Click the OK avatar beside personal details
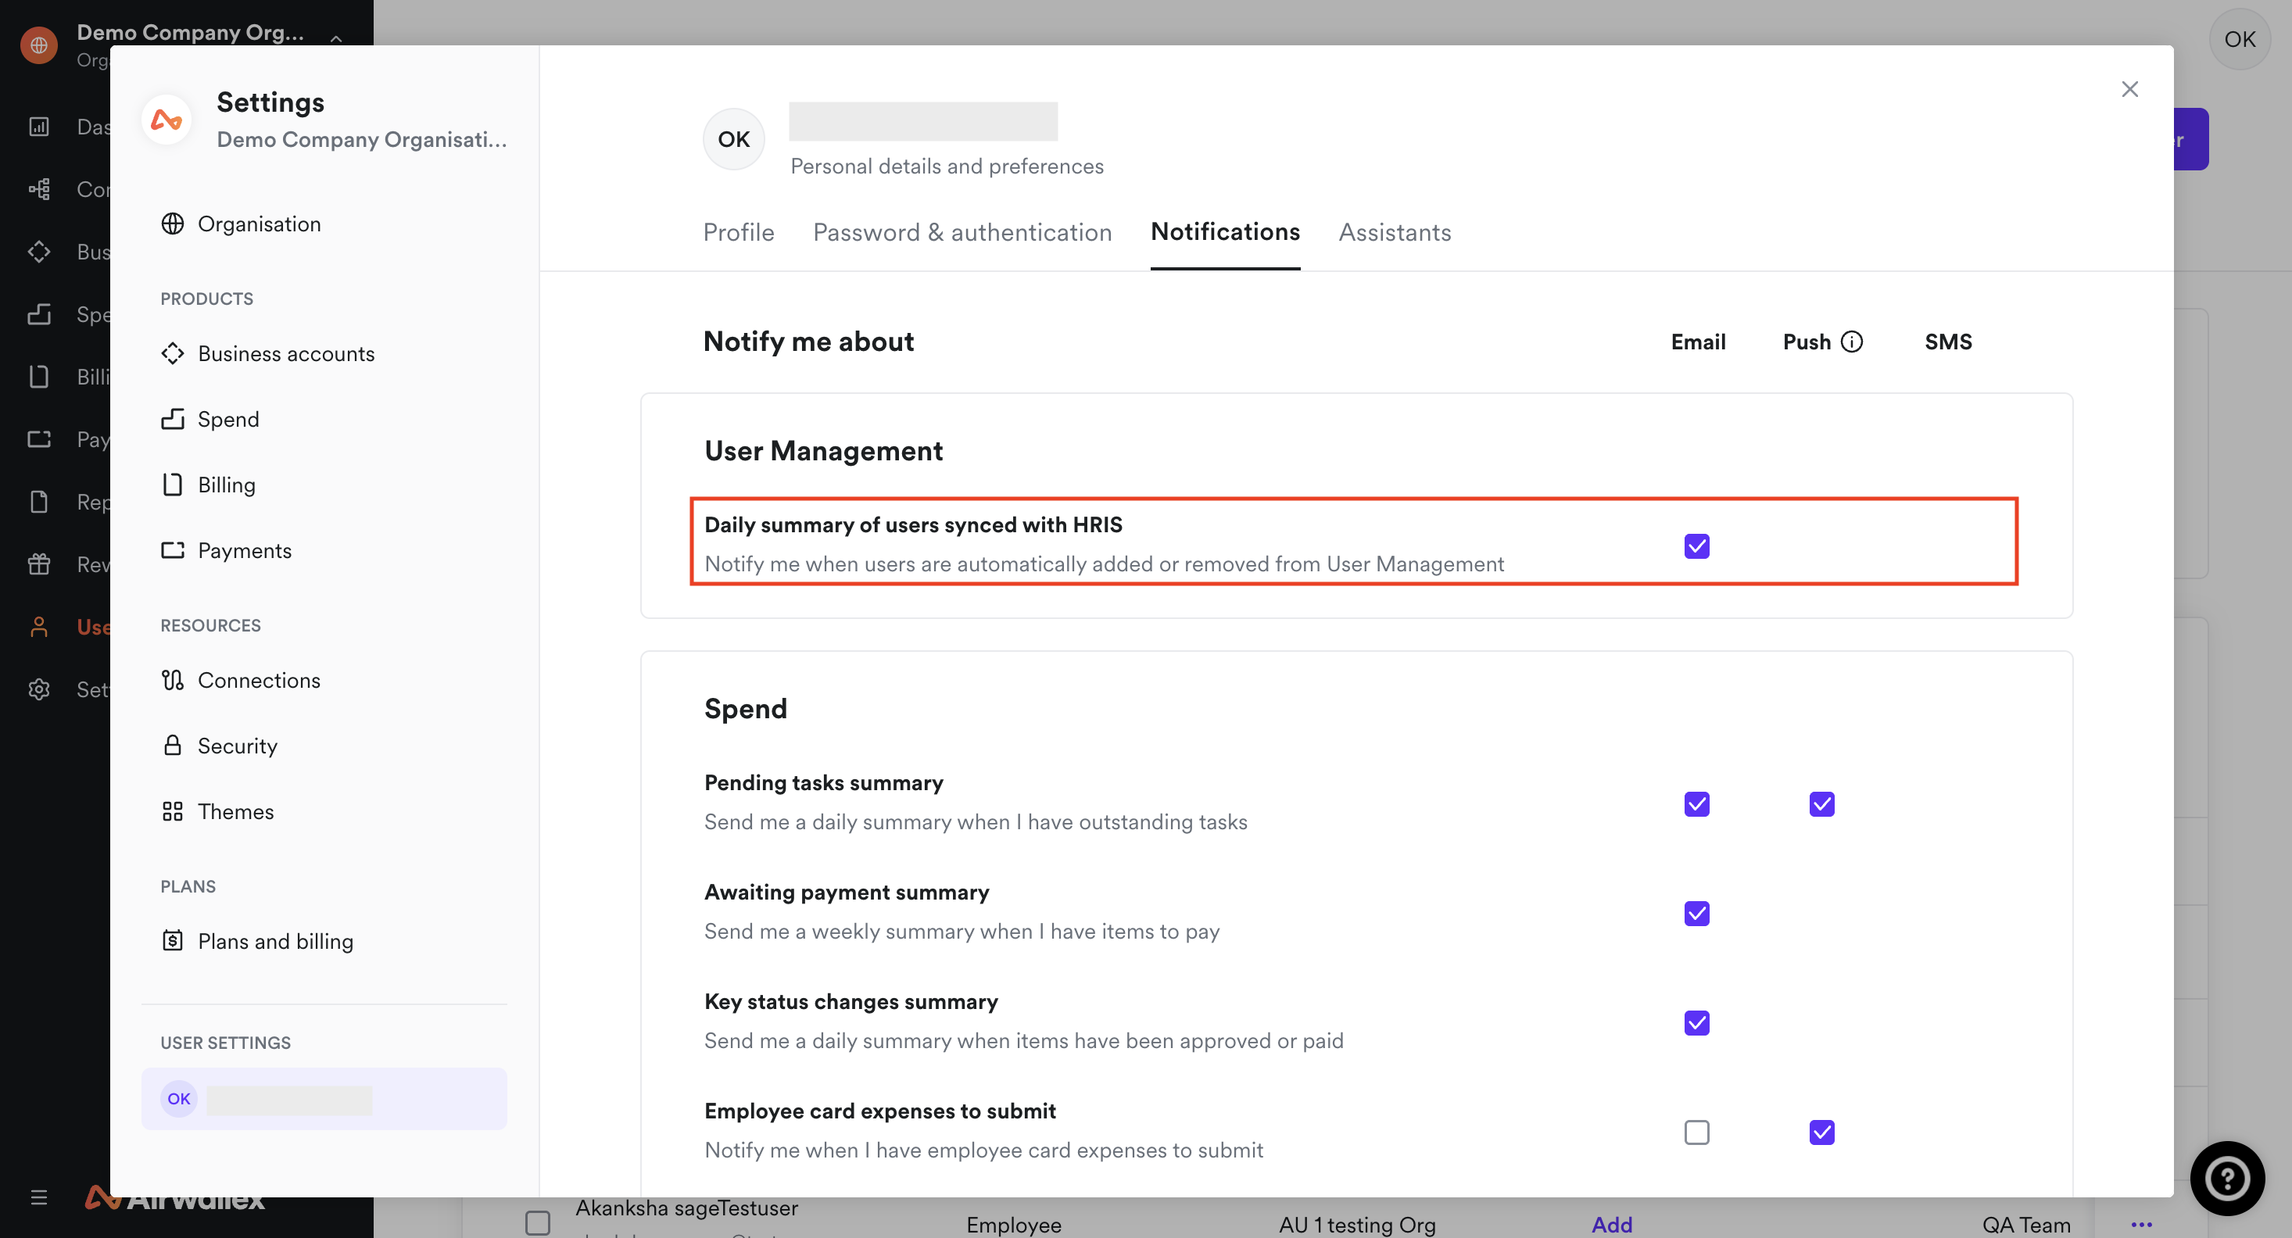This screenshot has height=1238, width=2292. (733, 139)
